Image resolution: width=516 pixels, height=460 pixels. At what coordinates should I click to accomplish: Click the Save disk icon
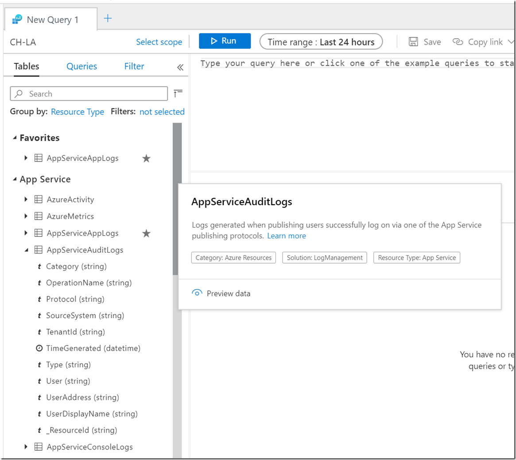click(413, 42)
